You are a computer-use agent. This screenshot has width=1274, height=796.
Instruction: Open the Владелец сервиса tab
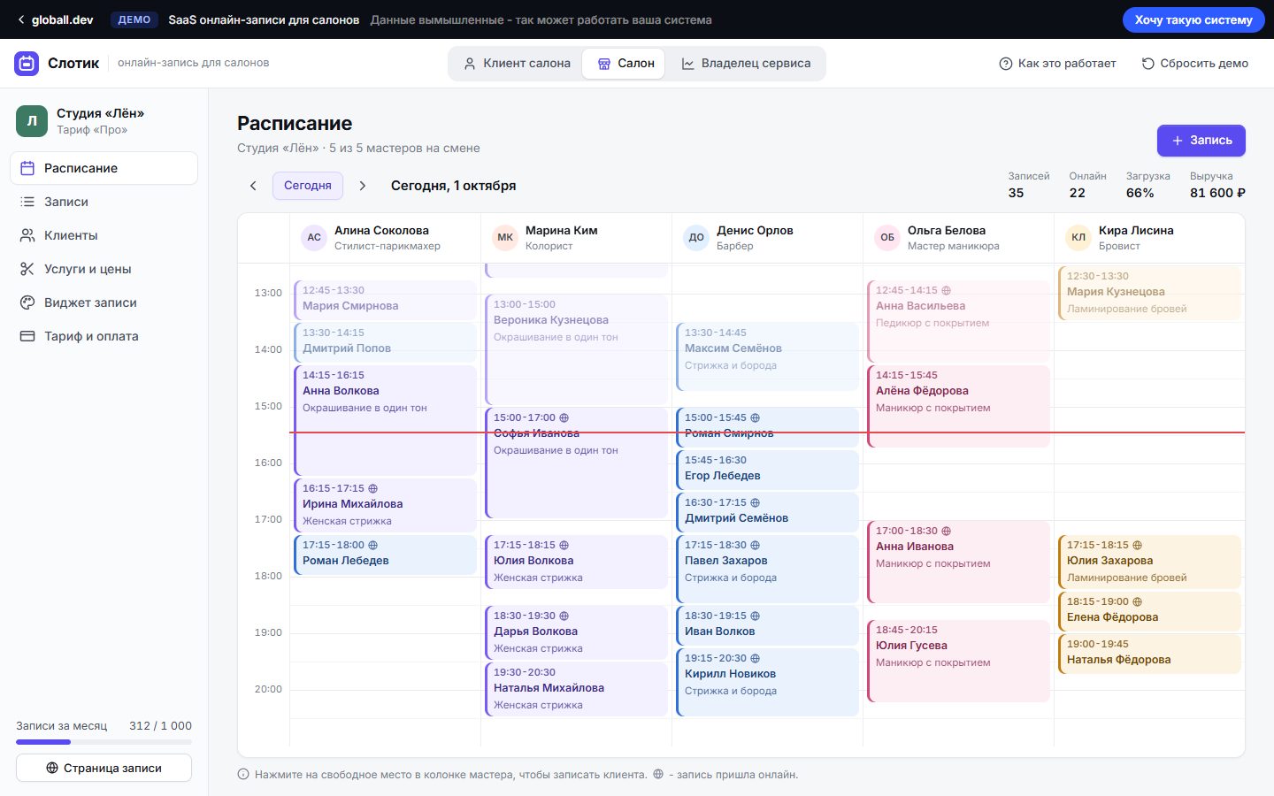tap(745, 64)
